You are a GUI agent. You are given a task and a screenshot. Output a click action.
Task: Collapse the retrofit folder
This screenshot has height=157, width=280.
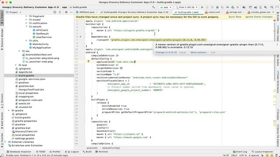coord(26,27)
